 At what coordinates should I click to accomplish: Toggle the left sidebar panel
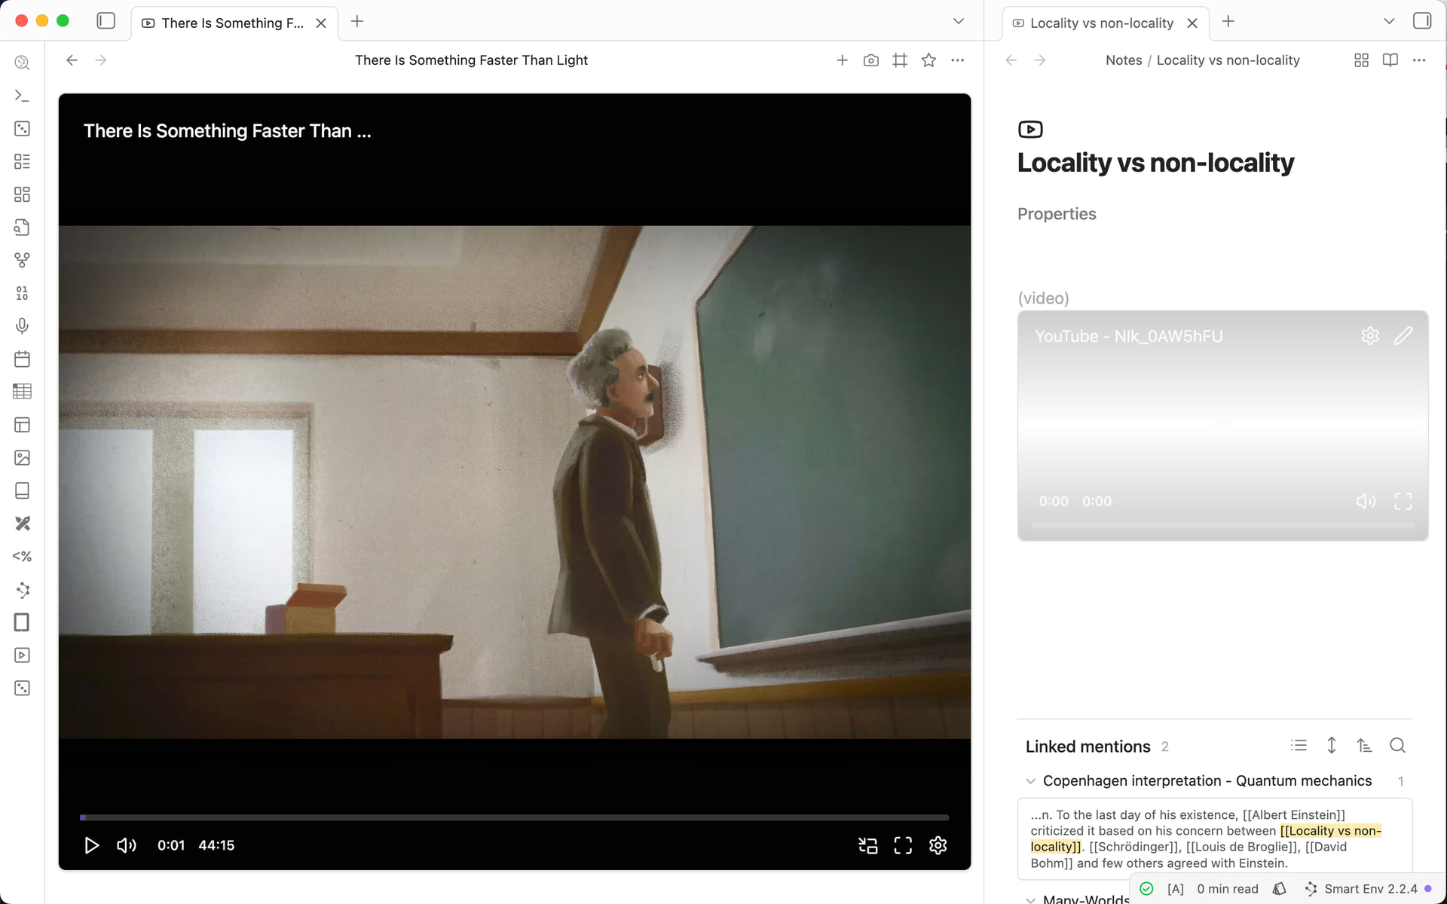[x=106, y=21]
